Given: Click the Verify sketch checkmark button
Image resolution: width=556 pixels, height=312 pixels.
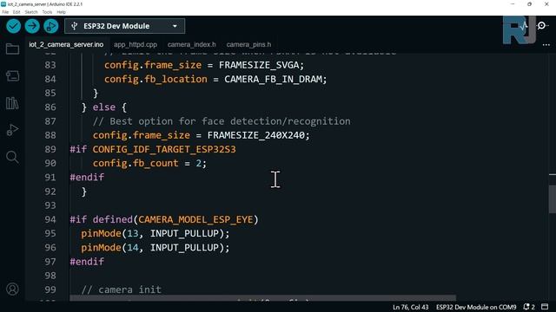Looking at the screenshot, I should 14,26.
